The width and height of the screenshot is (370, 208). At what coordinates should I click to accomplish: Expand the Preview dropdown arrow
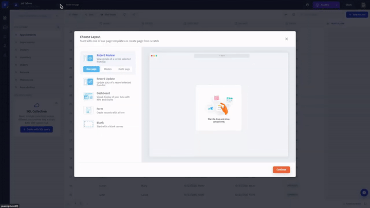click(x=337, y=5)
